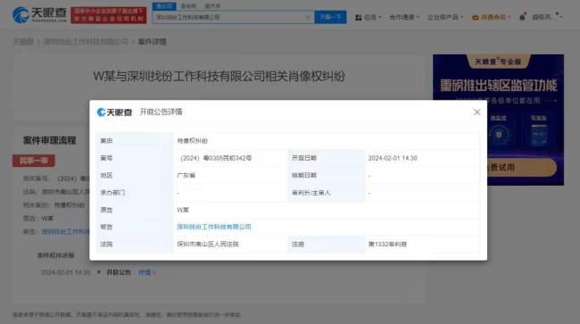The image size is (580, 324).
Task: Select the court name 深圳市南山区人民法院 in the dialog
Action: click(208, 244)
